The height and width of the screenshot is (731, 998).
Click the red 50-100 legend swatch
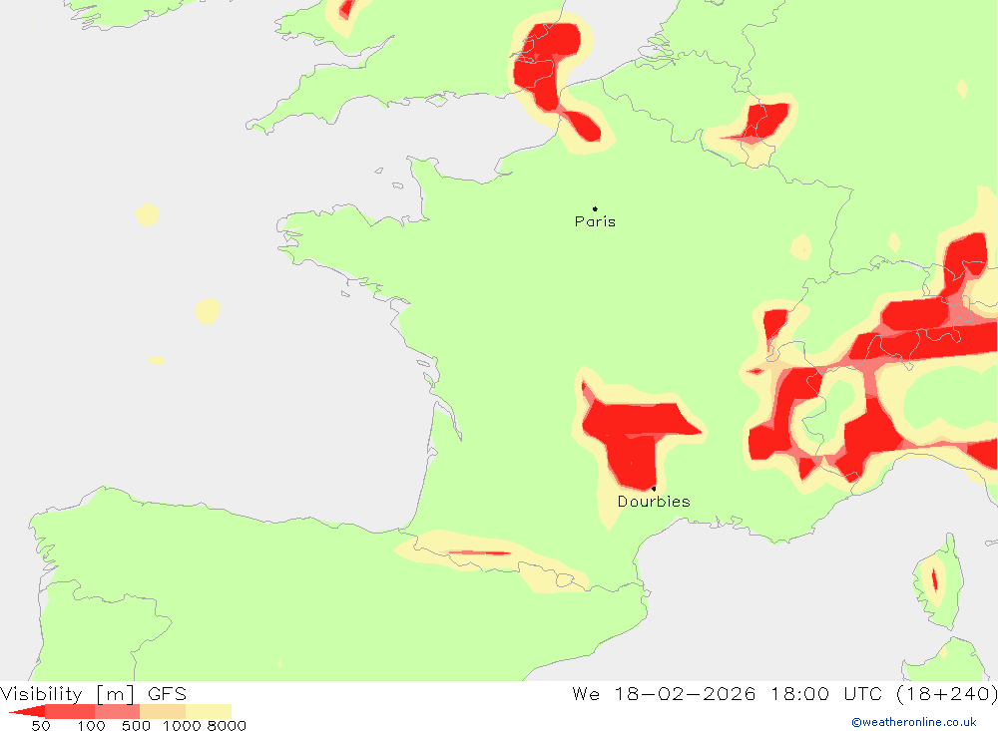[70, 711]
